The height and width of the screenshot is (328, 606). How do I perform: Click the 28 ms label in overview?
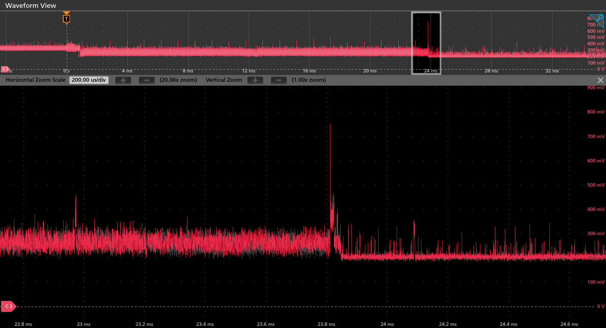click(491, 71)
